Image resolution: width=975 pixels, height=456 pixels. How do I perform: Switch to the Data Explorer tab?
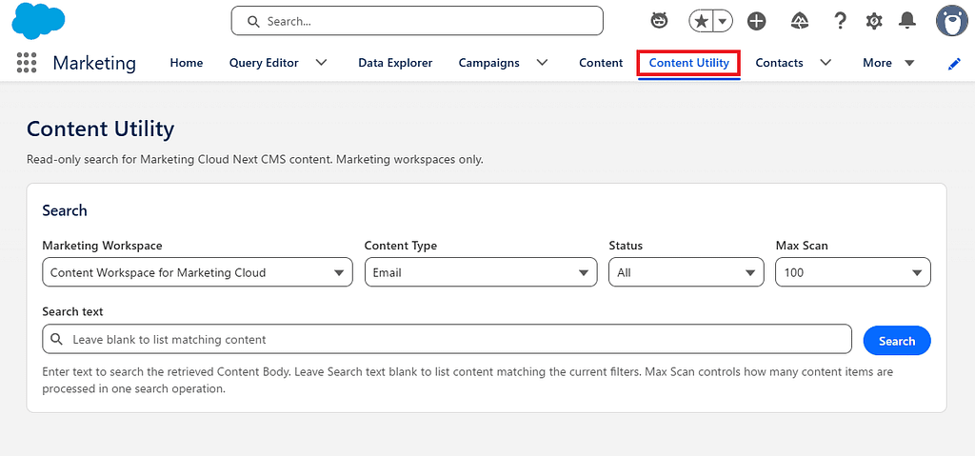tap(395, 63)
